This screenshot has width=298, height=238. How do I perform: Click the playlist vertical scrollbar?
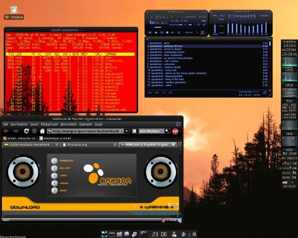pyautogui.click(x=270, y=65)
